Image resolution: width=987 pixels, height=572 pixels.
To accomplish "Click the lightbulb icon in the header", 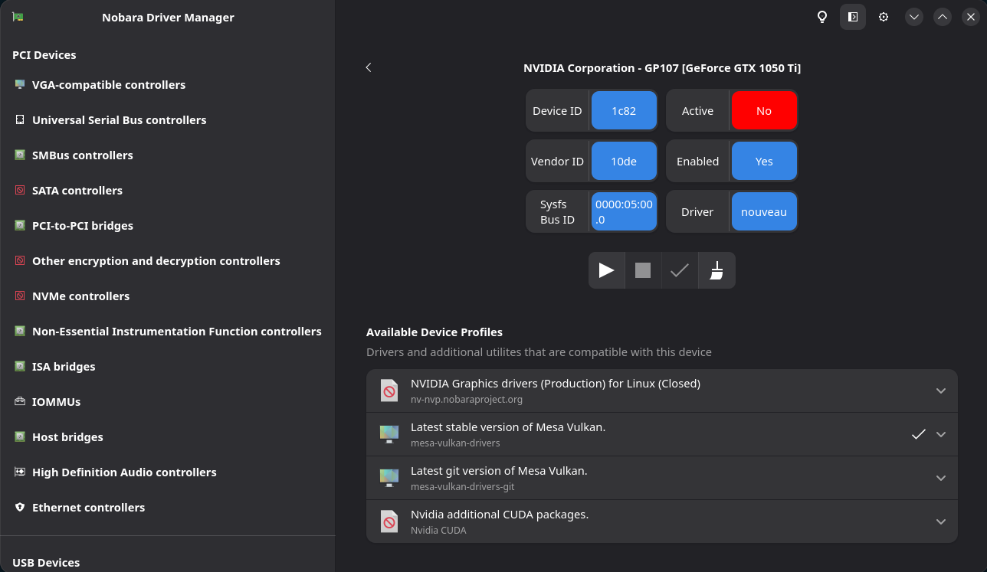I will point(822,17).
